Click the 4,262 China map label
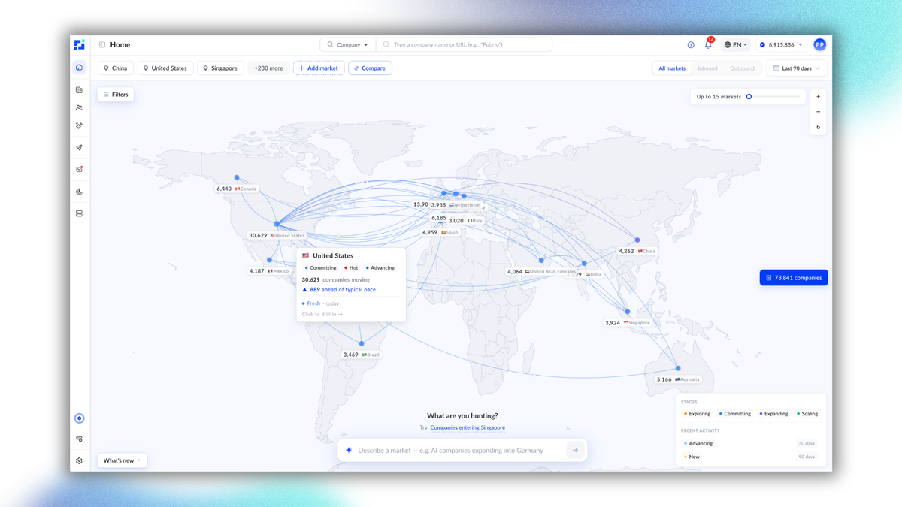This screenshot has height=507, width=902. 637,251
